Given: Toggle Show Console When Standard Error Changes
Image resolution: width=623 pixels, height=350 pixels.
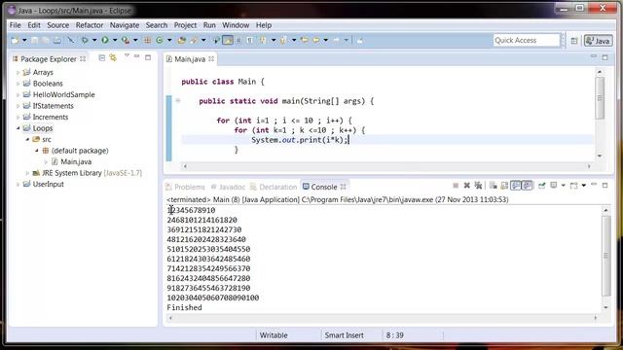Looking at the screenshot, I should 527,186.
